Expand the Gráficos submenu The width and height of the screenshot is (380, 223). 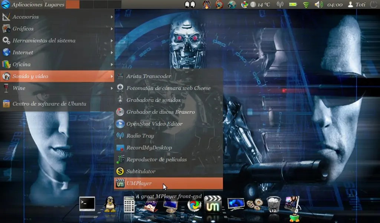click(x=57, y=29)
